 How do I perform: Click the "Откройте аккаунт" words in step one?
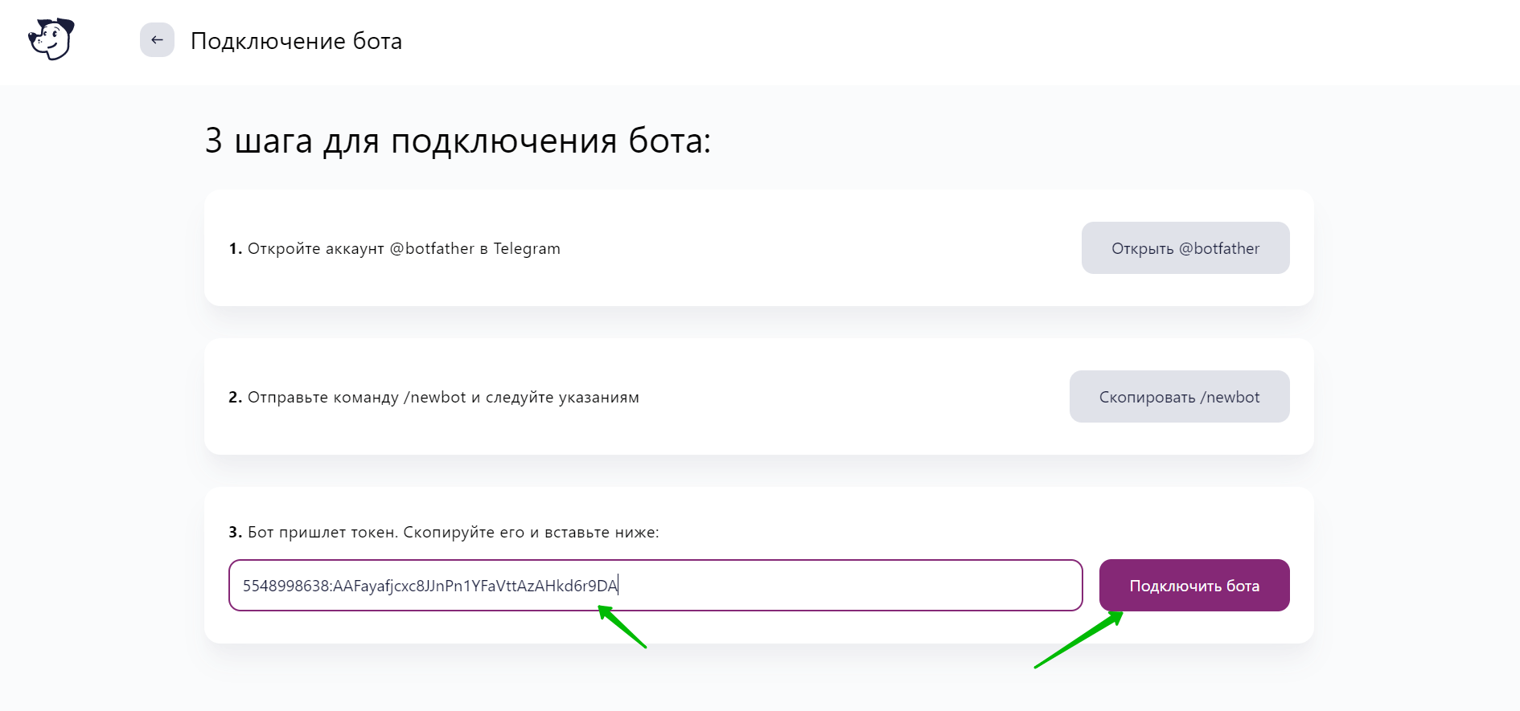click(315, 249)
